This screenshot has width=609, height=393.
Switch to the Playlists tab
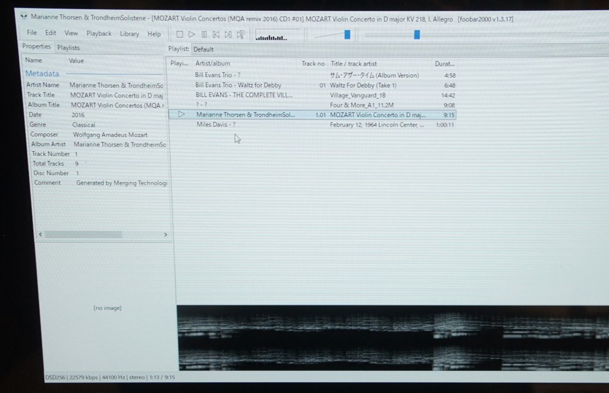click(68, 48)
